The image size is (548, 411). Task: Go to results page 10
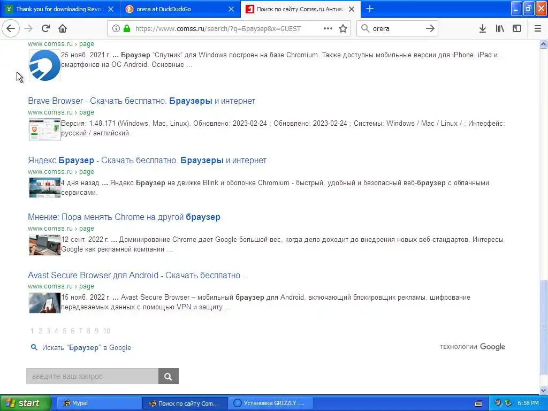[106, 331]
